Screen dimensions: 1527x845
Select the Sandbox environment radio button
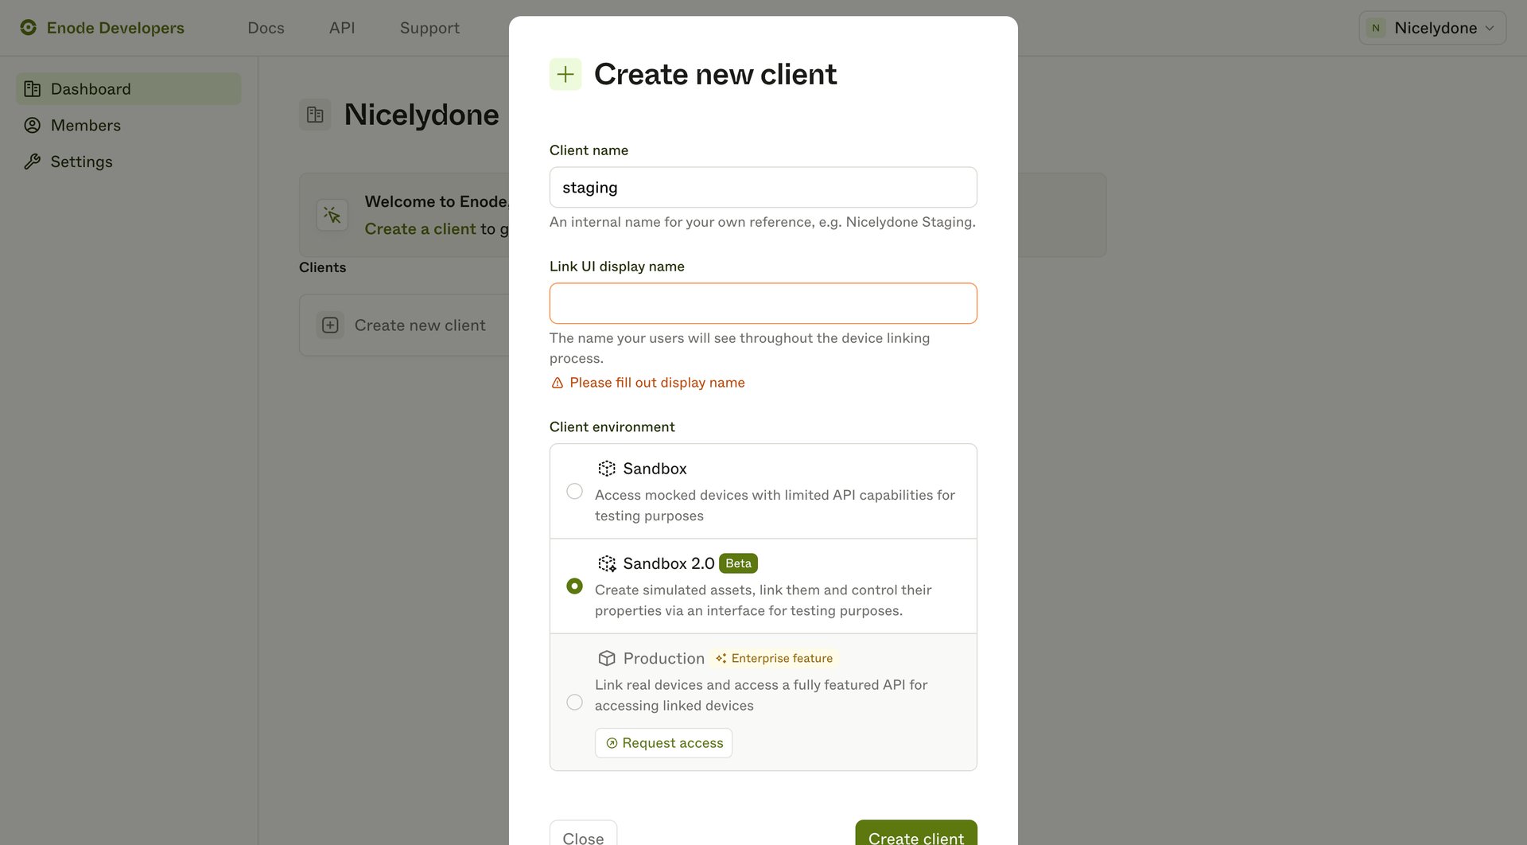point(574,491)
